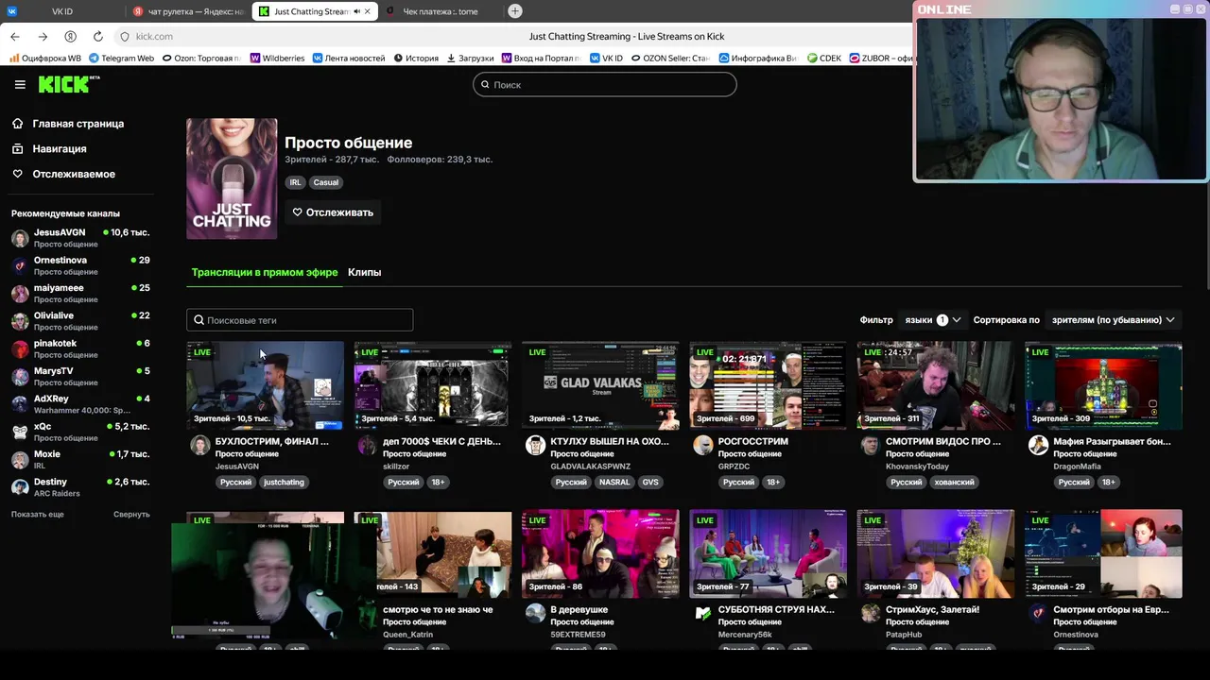This screenshot has width=1210, height=680.
Task: Open Destiny avatar in recommended channels
Action: pyautogui.click(x=20, y=487)
